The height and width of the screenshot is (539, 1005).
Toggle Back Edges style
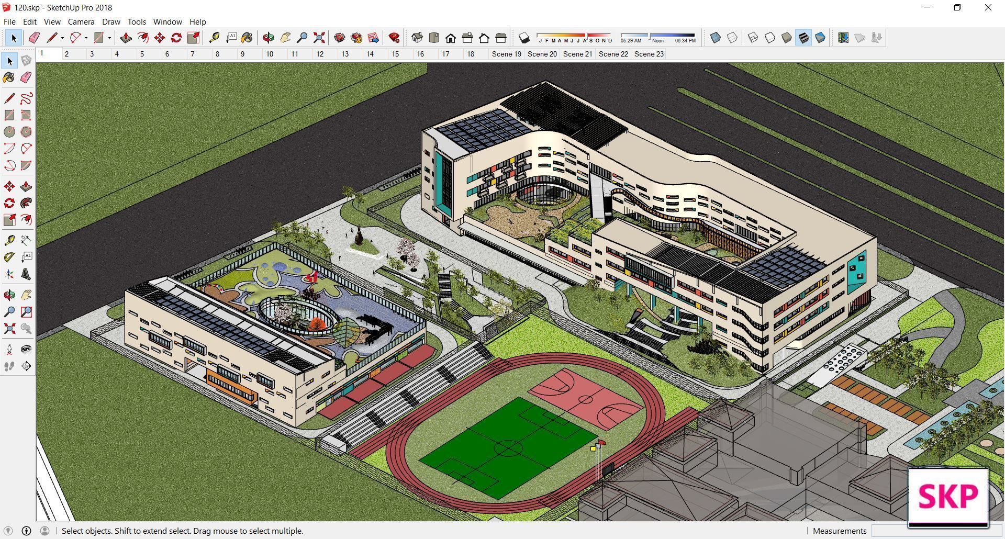732,38
